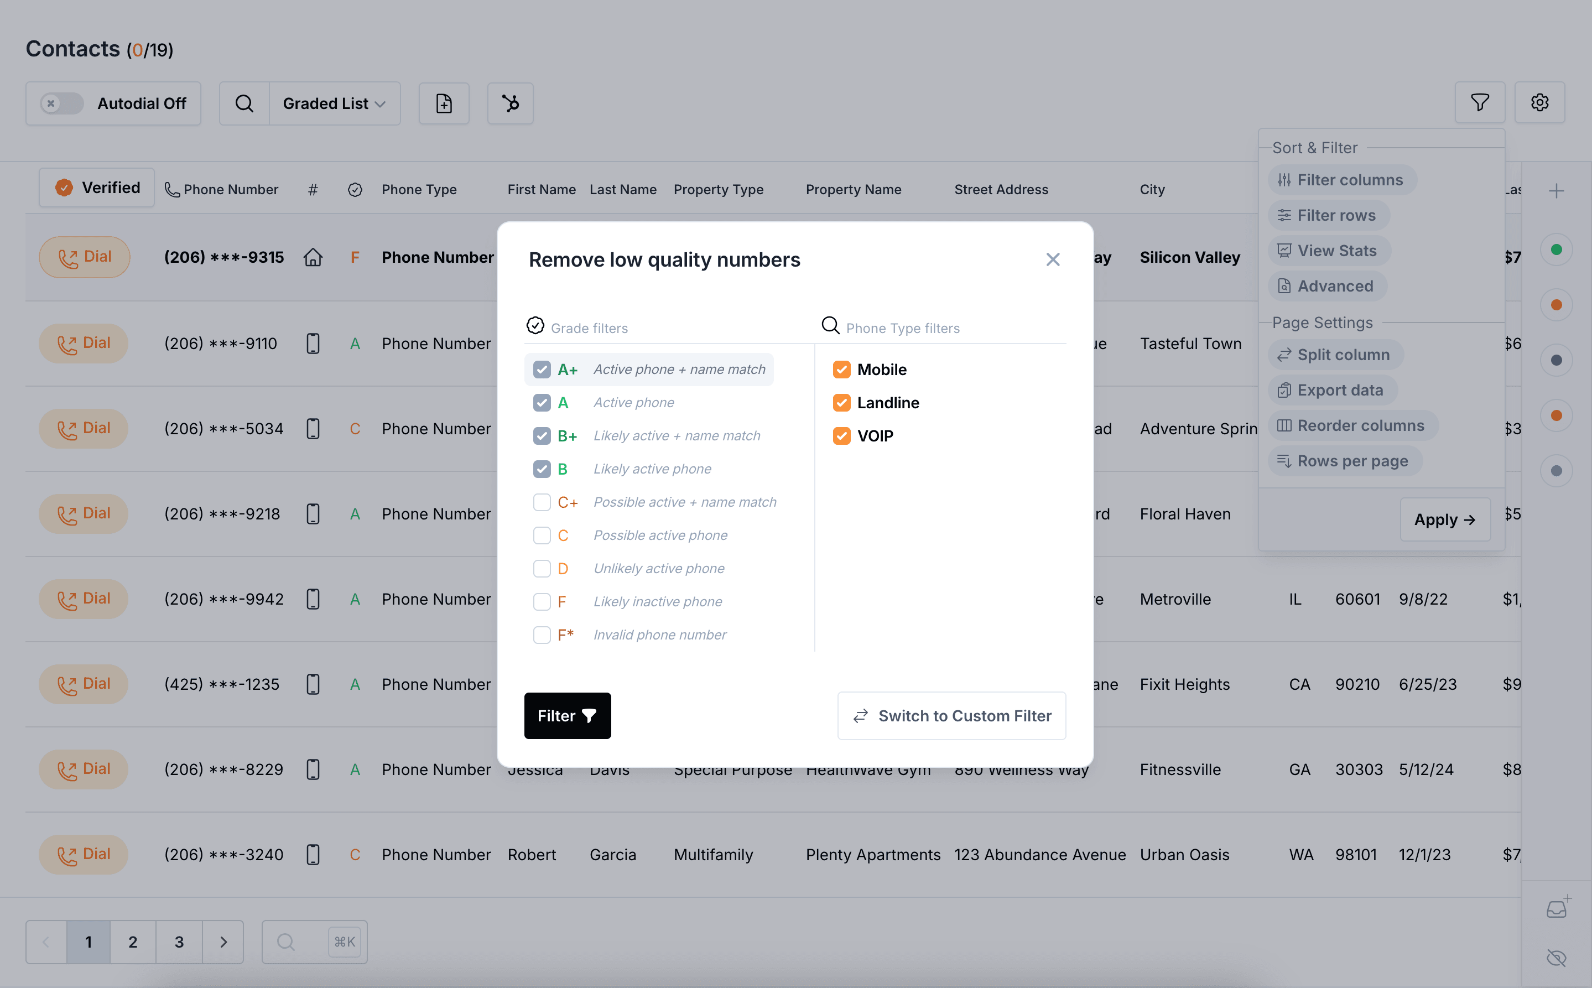This screenshot has height=988, width=1592.
Task: Check the C+ grade filter checkbox
Action: (x=541, y=502)
